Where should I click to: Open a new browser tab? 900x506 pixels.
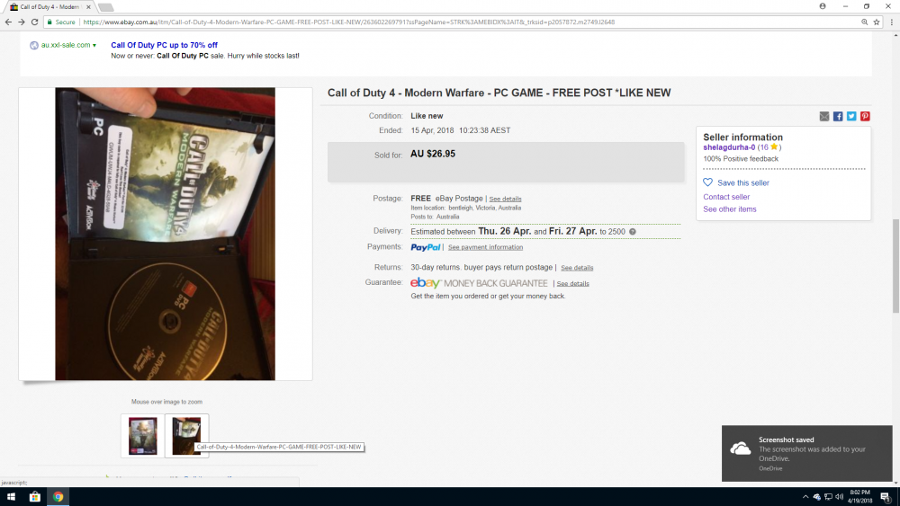pos(105,7)
